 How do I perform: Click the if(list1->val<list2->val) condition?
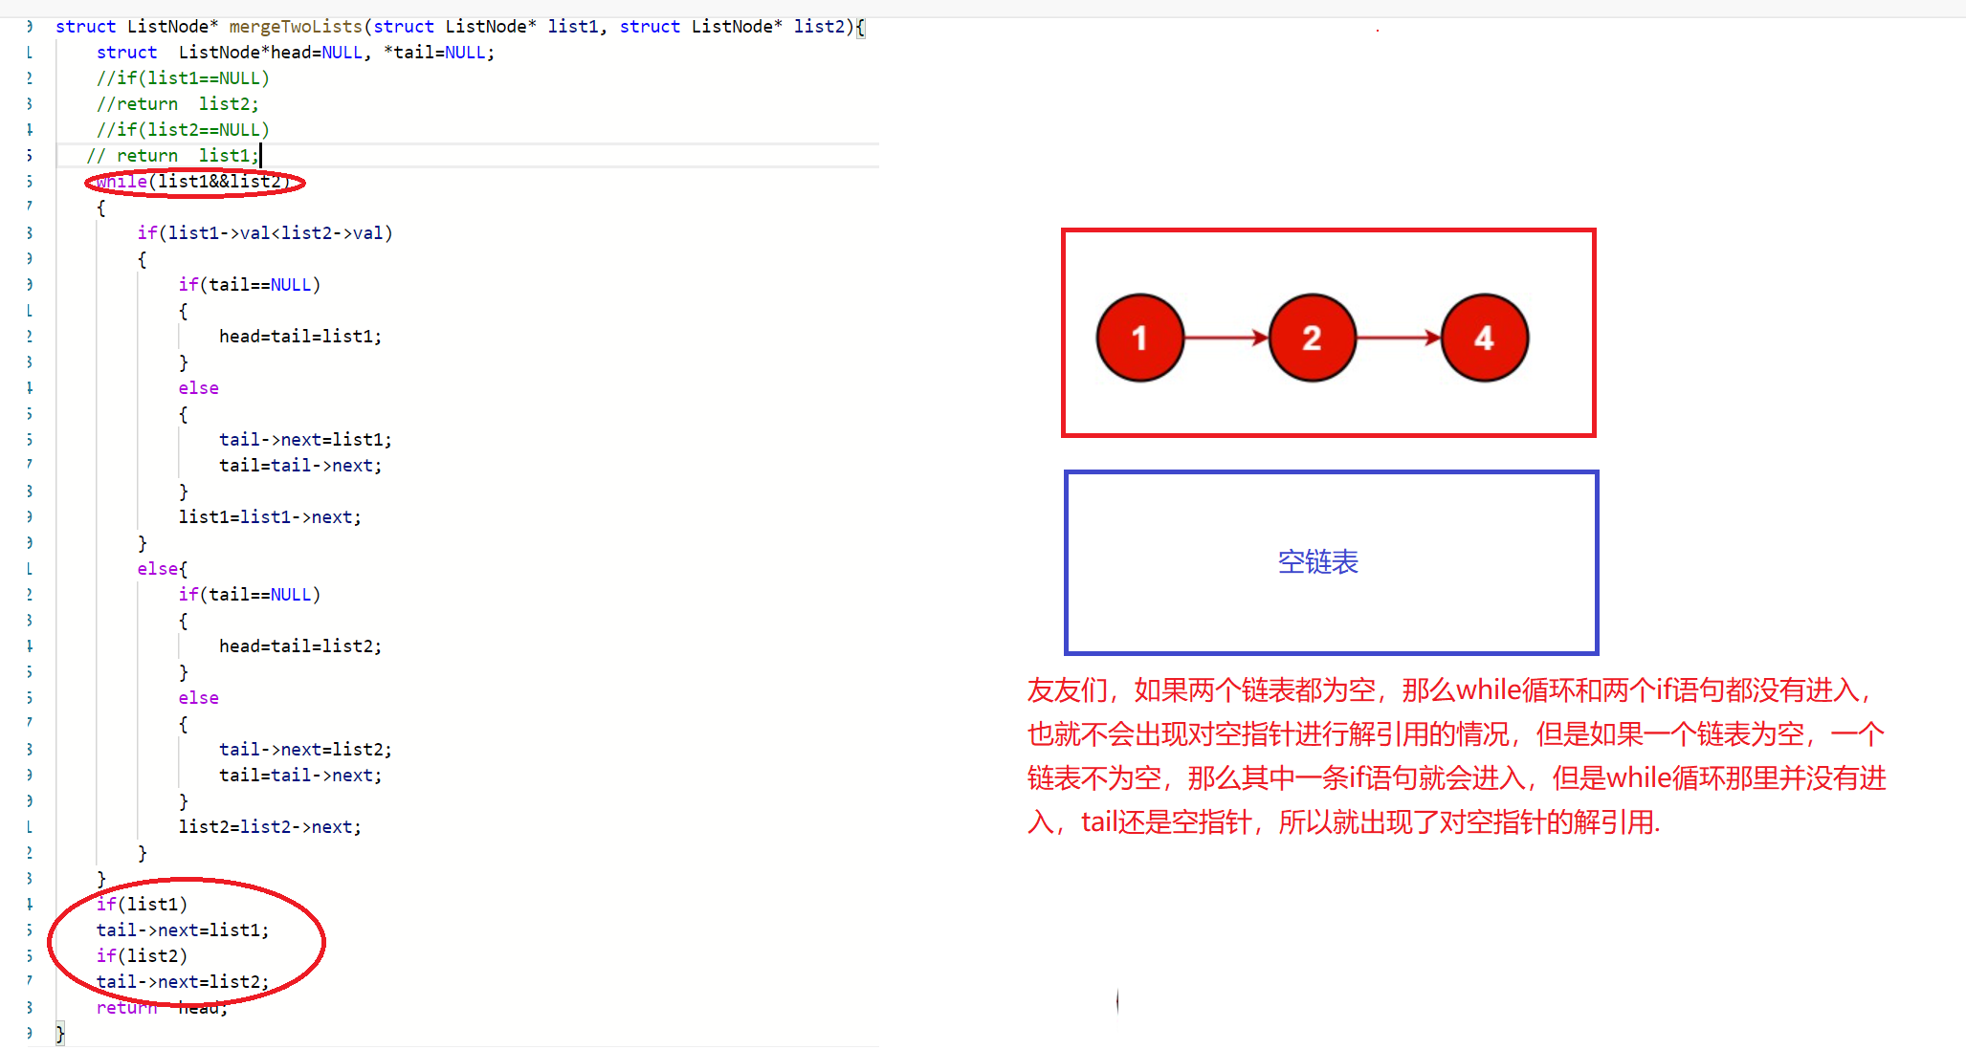[x=265, y=233]
